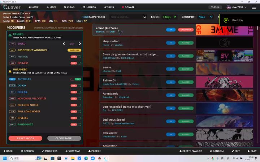This screenshot has height=162, width=260.
Task: Click the RND randomize badge icon
Action: [x=12, y=124]
